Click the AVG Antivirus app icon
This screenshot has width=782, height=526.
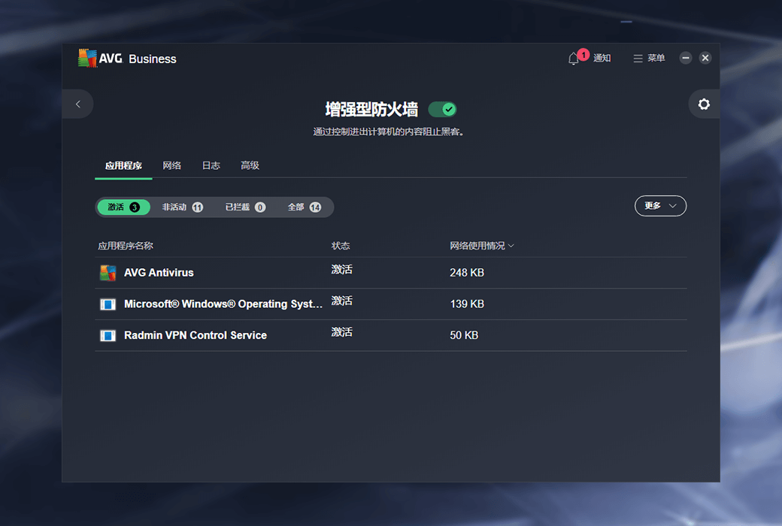(108, 273)
